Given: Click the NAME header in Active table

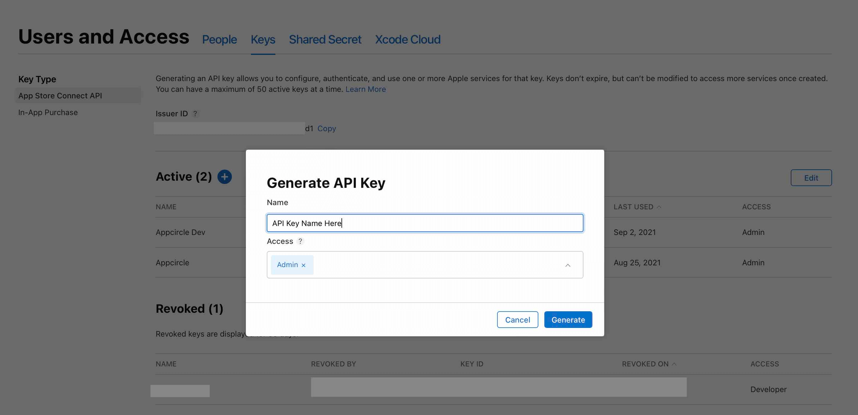Looking at the screenshot, I should click(x=166, y=207).
